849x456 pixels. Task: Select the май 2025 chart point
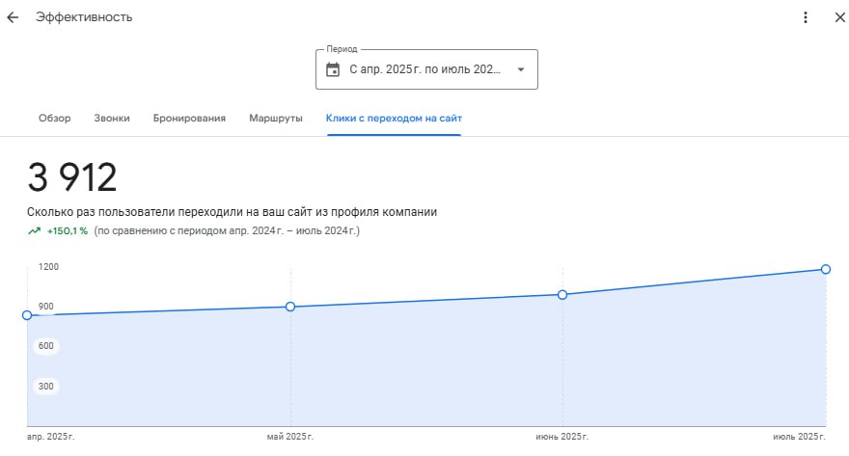(290, 307)
